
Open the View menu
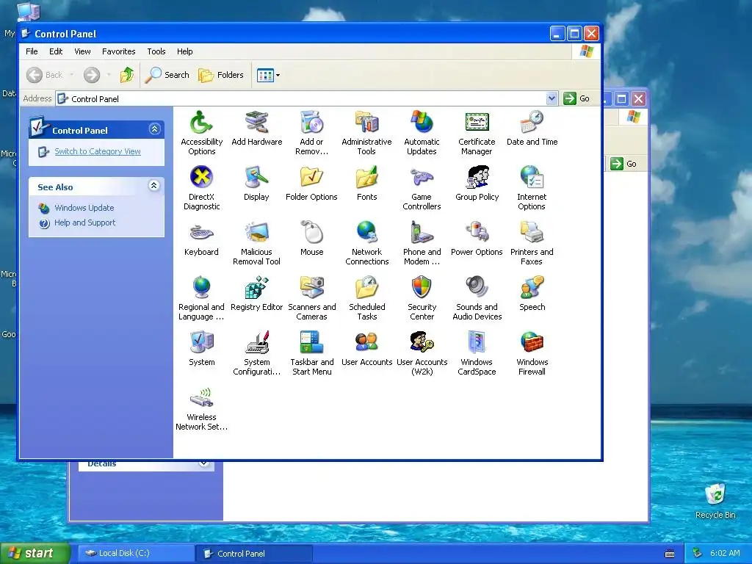[x=82, y=51]
